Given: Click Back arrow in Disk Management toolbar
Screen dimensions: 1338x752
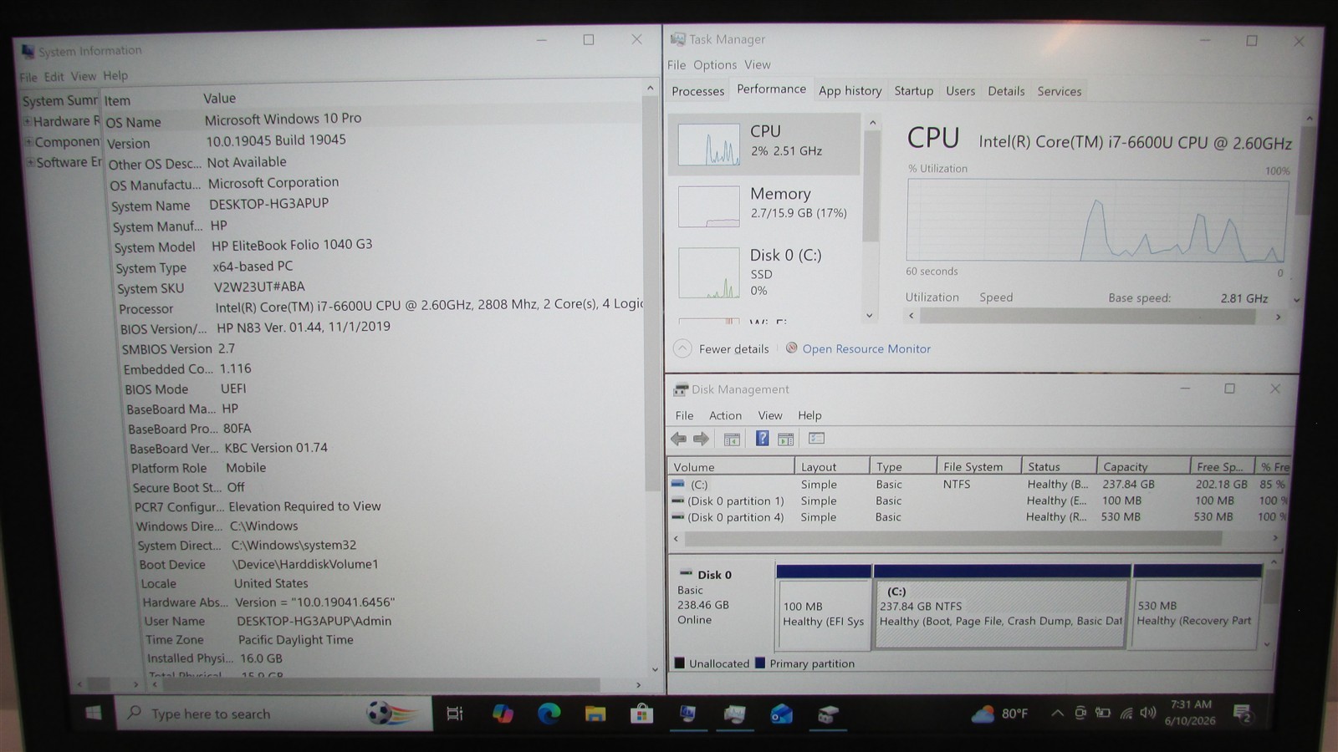Looking at the screenshot, I should pyautogui.click(x=678, y=439).
